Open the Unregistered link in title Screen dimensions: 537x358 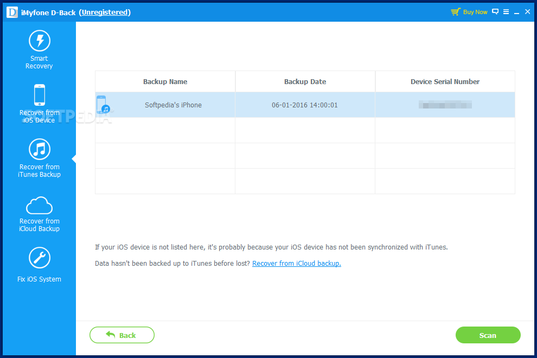point(105,12)
